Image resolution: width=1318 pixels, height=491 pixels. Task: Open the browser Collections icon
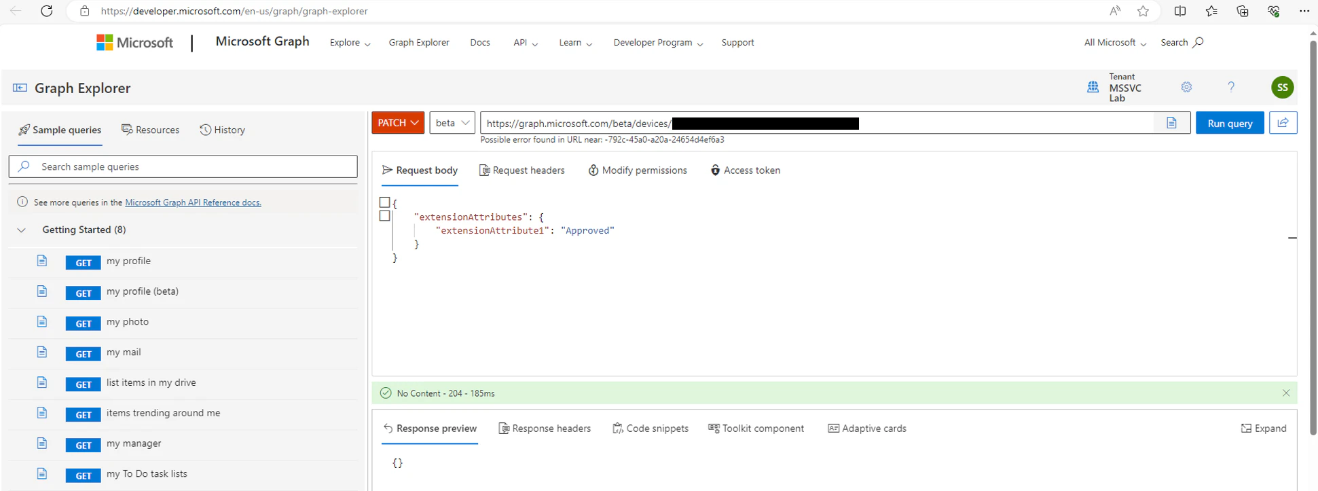[x=1243, y=11]
